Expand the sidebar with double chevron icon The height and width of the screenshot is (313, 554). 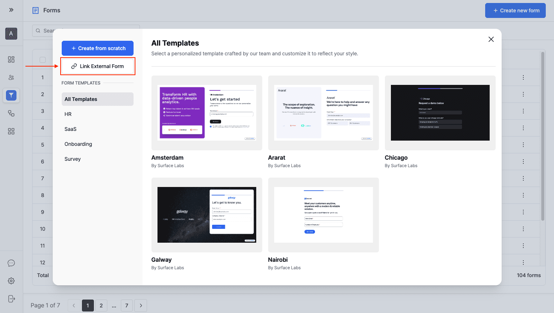coord(11,10)
